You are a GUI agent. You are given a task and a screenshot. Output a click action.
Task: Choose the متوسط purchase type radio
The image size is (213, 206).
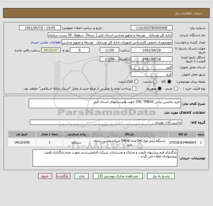click(x=160, y=88)
